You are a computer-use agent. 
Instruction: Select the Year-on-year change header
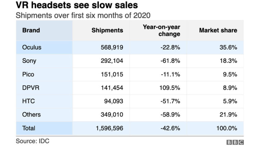161,30
